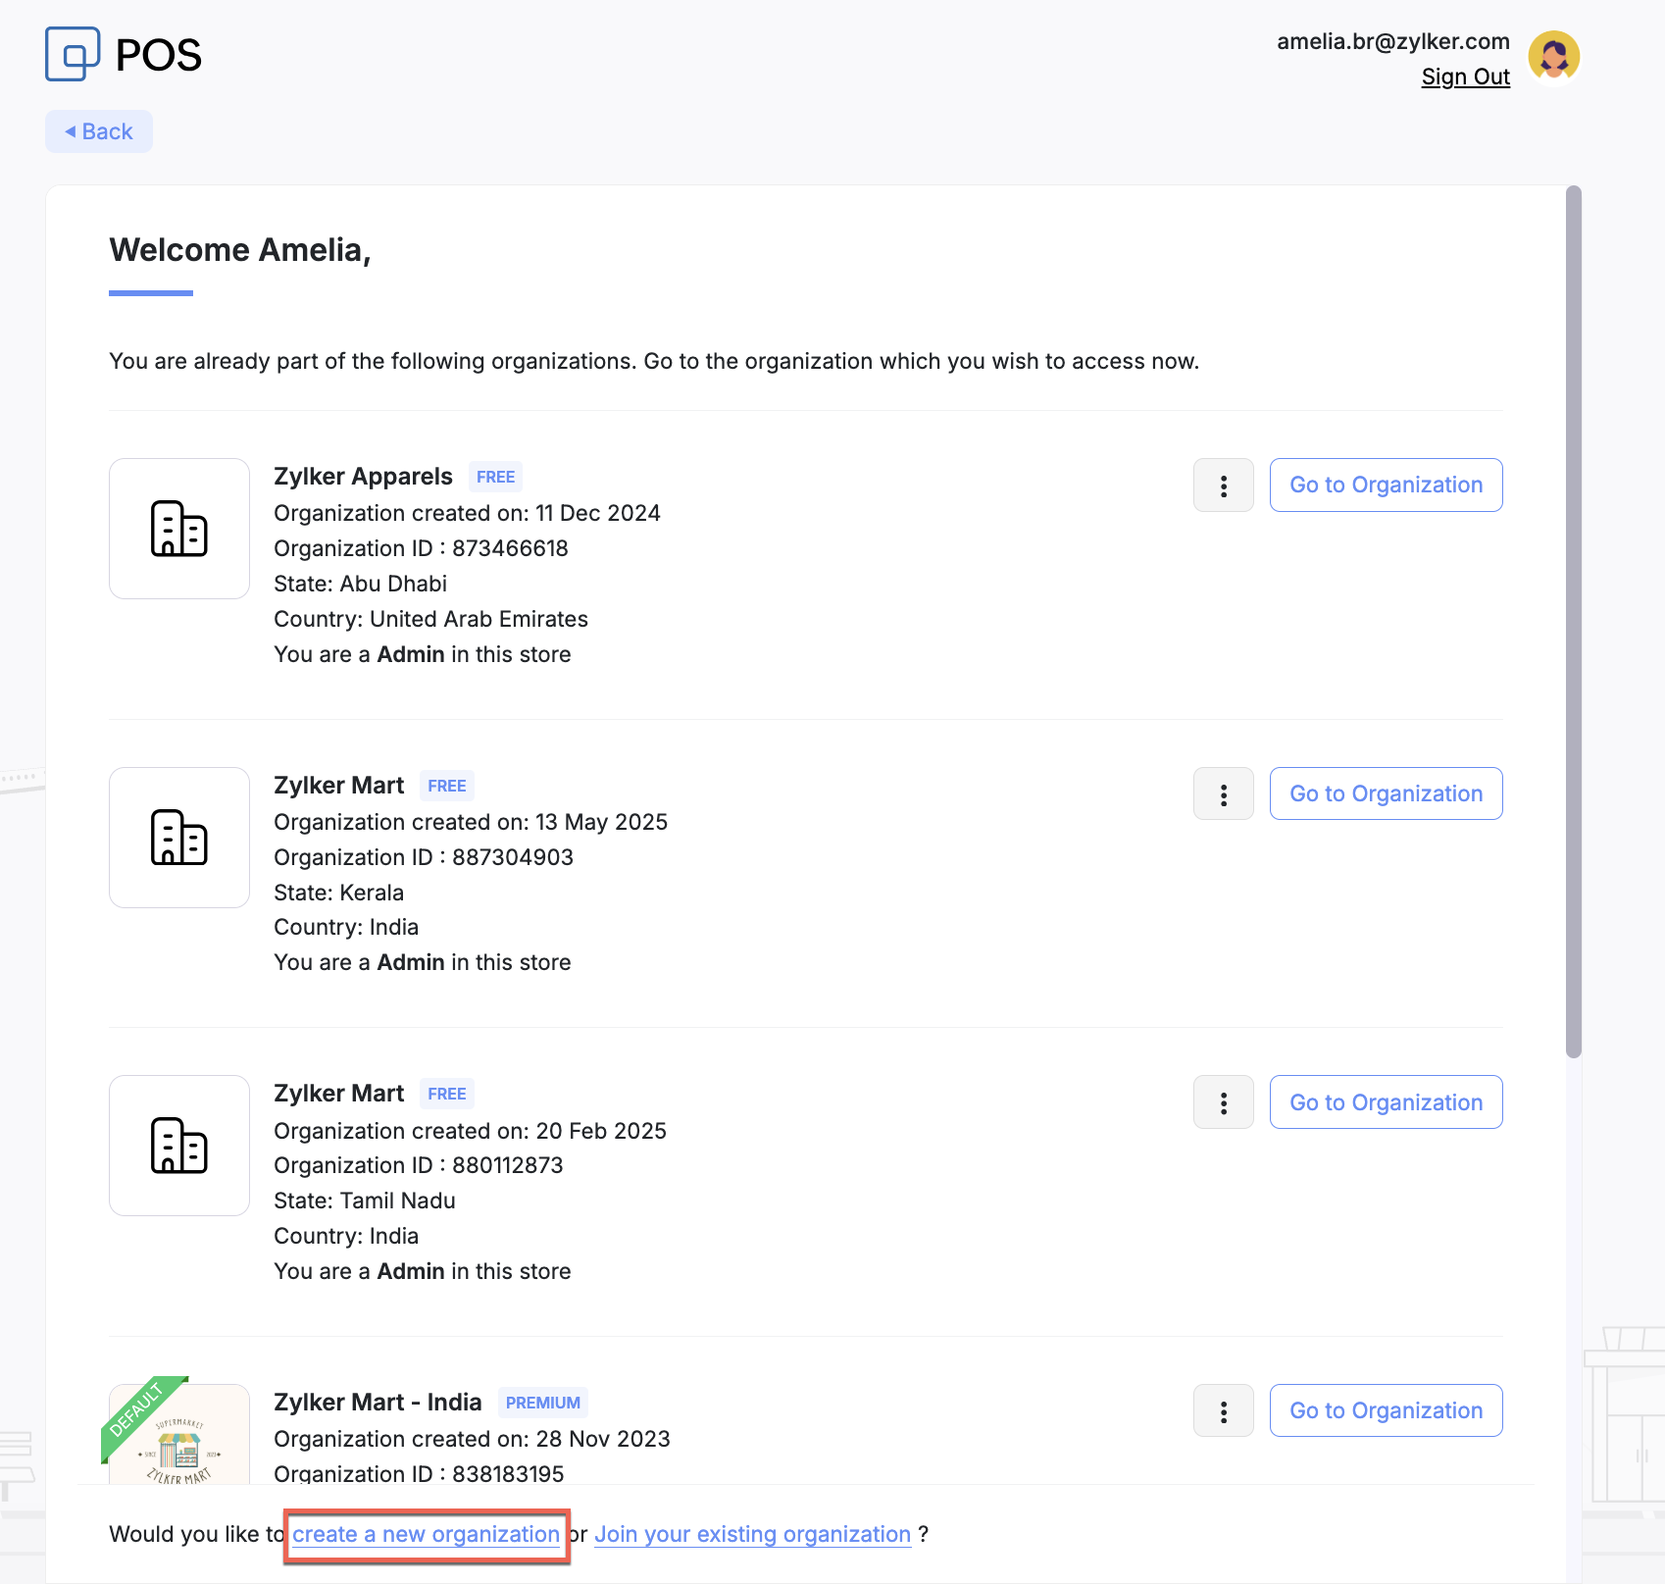Click the organization list vertical scrollbar
This screenshot has width=1665, height=1585.
click(1574, 622)
